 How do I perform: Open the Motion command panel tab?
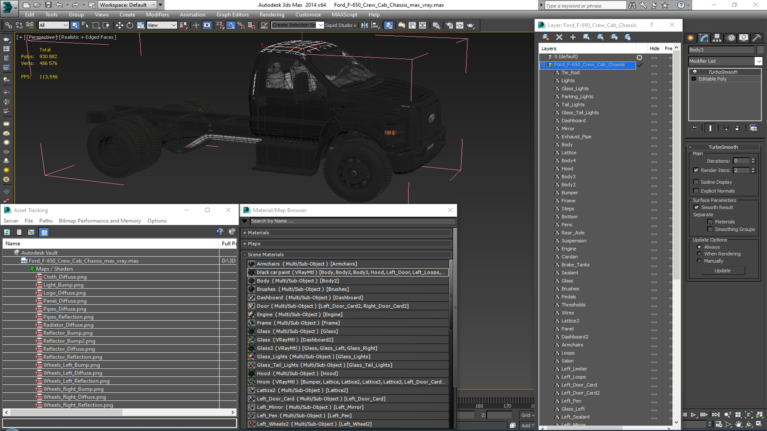[x=731, y=38]
